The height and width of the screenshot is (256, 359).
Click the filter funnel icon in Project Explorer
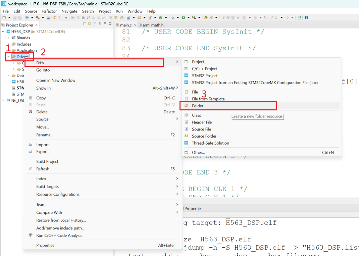[95, 23]
